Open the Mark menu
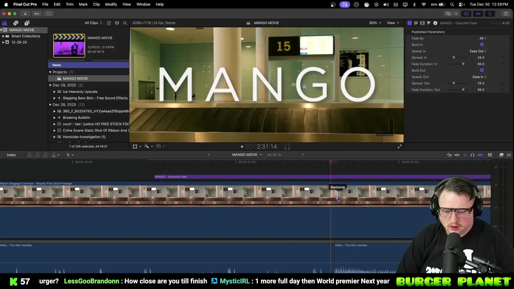 (x=83, y=4)
